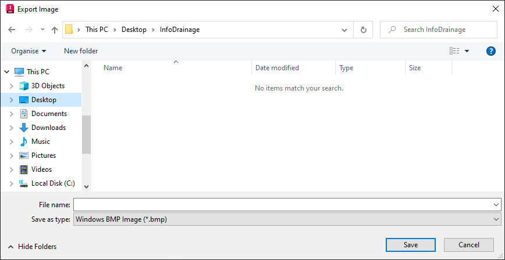Sort by Date modified column header
505x260 pixels.
click(277, 68)
